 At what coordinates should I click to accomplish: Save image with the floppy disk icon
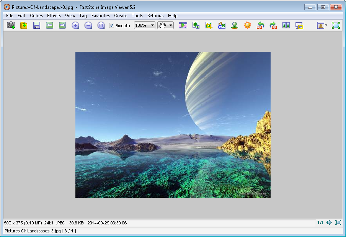click(x=37, y=25)
